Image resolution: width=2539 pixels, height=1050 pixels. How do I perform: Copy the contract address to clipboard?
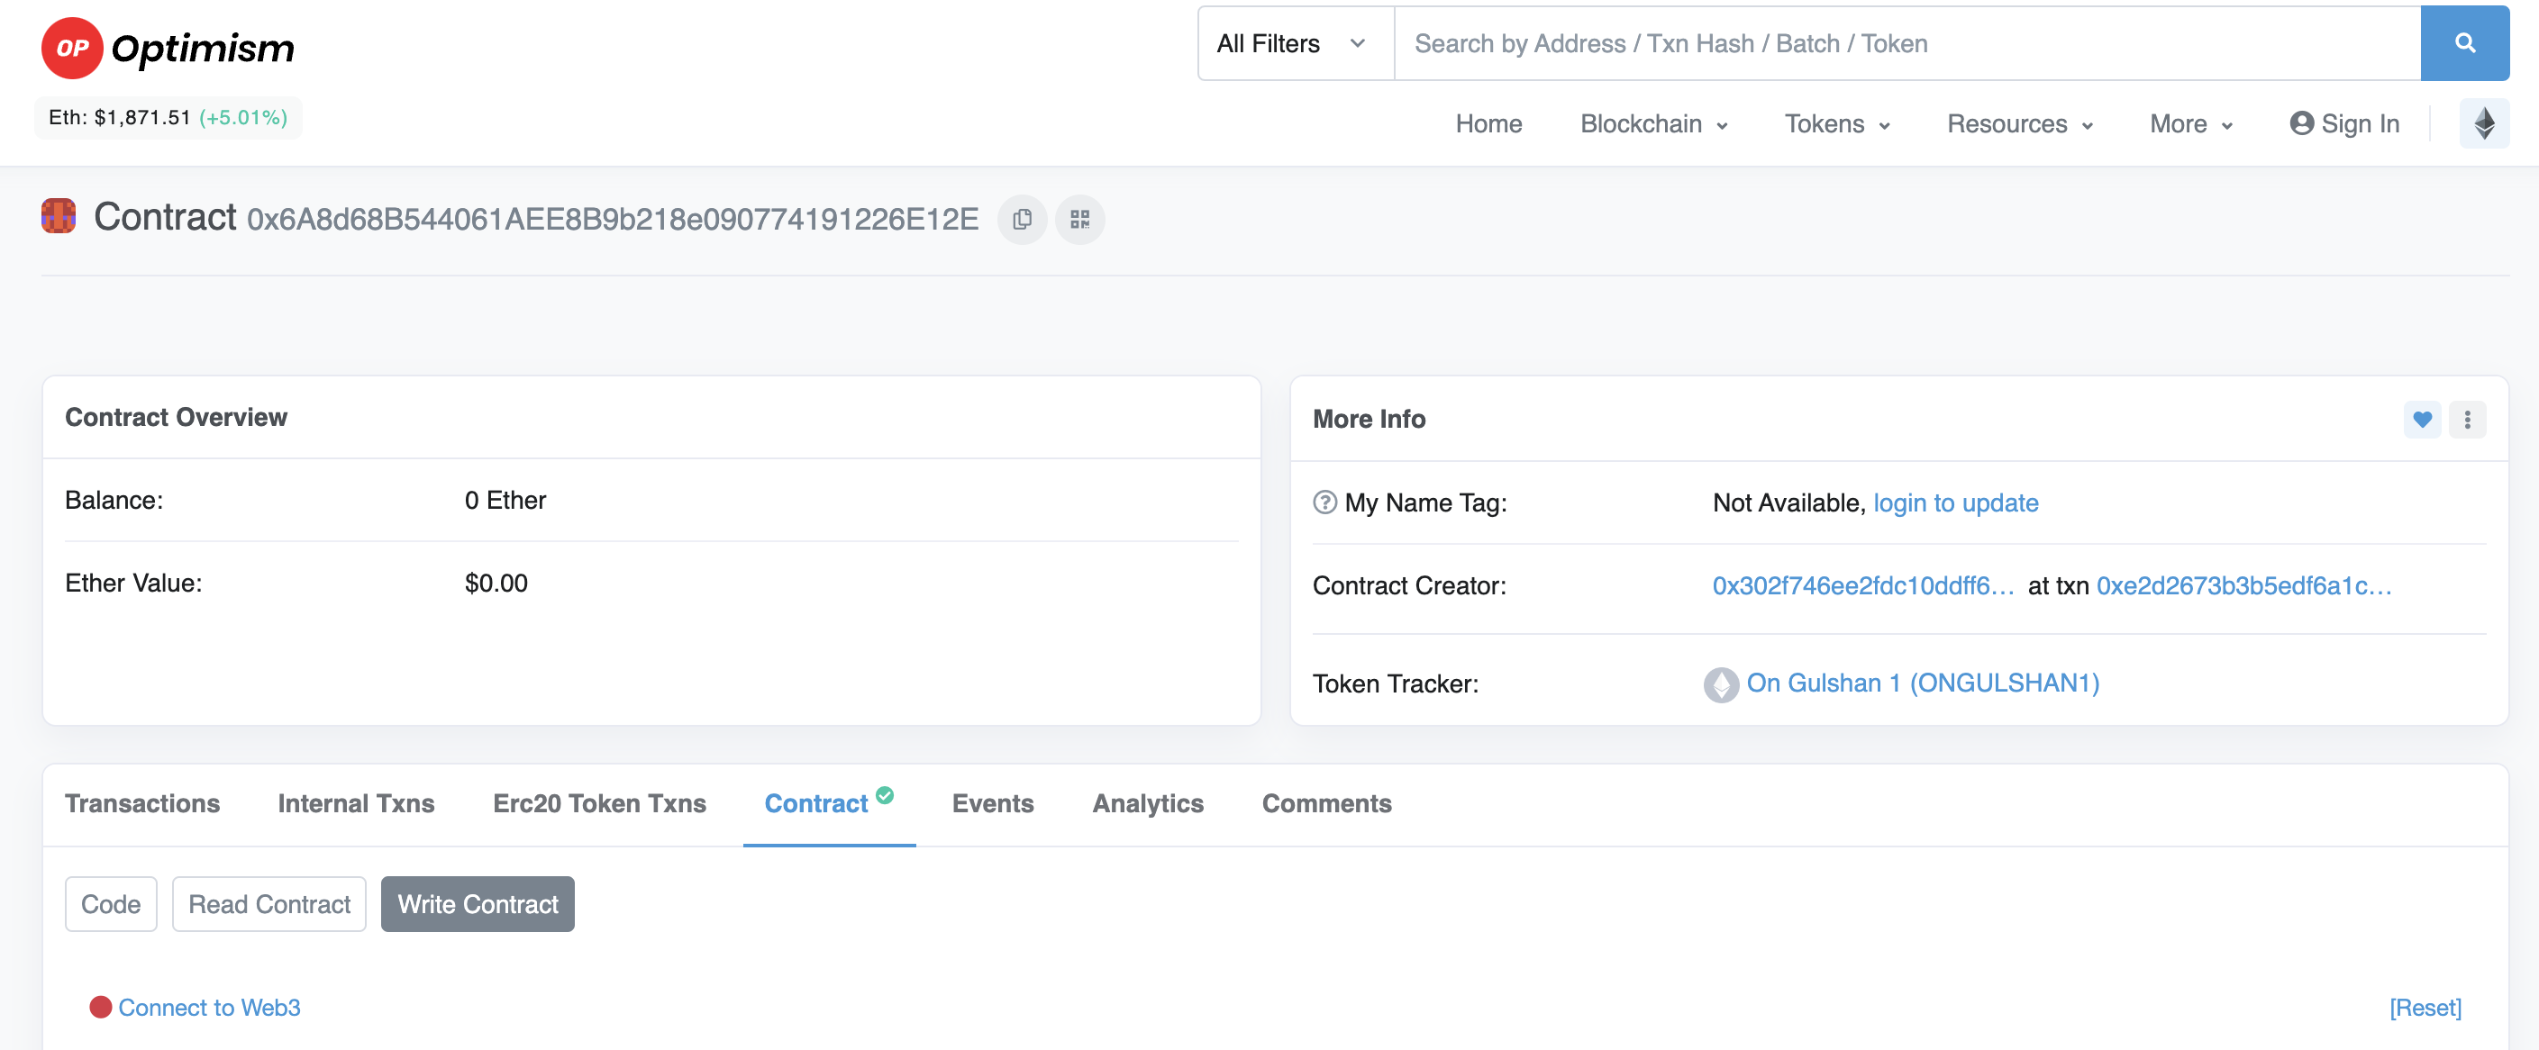point(1022,220)
